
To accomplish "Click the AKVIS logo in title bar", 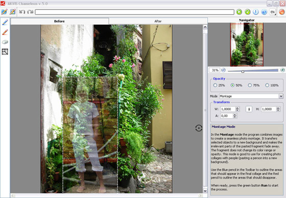I will coord(3,3).
